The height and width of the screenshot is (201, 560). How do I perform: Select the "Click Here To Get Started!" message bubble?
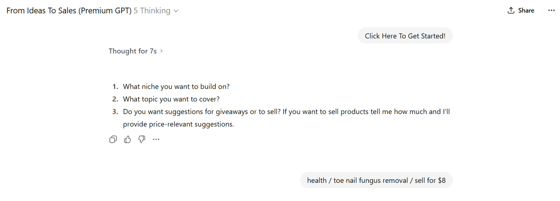[405, 36]
